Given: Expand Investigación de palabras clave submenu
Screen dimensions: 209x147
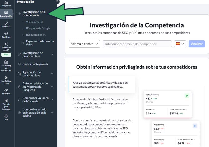Looking at the screenshot, I should coord(52,54).
